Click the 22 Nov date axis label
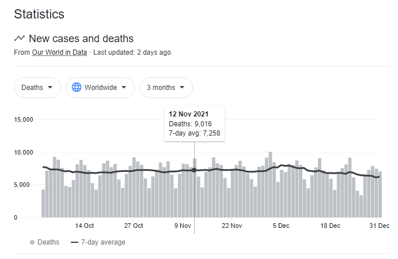 (x=232, y=226)
